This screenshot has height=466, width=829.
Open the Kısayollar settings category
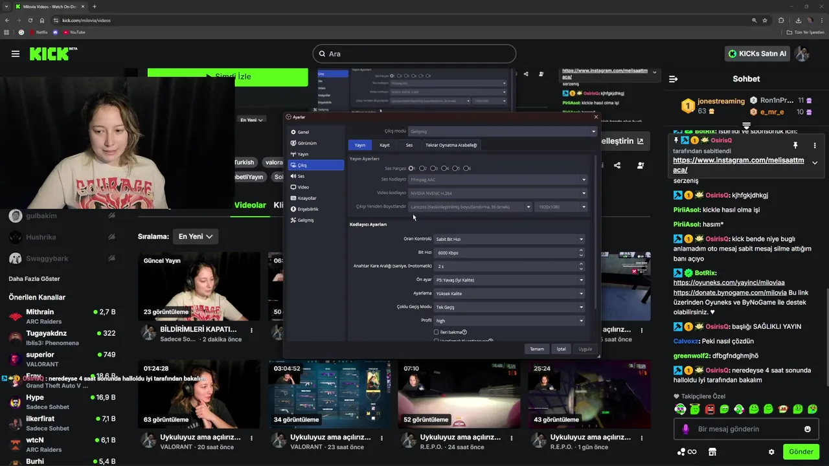(x=316, y=198)
